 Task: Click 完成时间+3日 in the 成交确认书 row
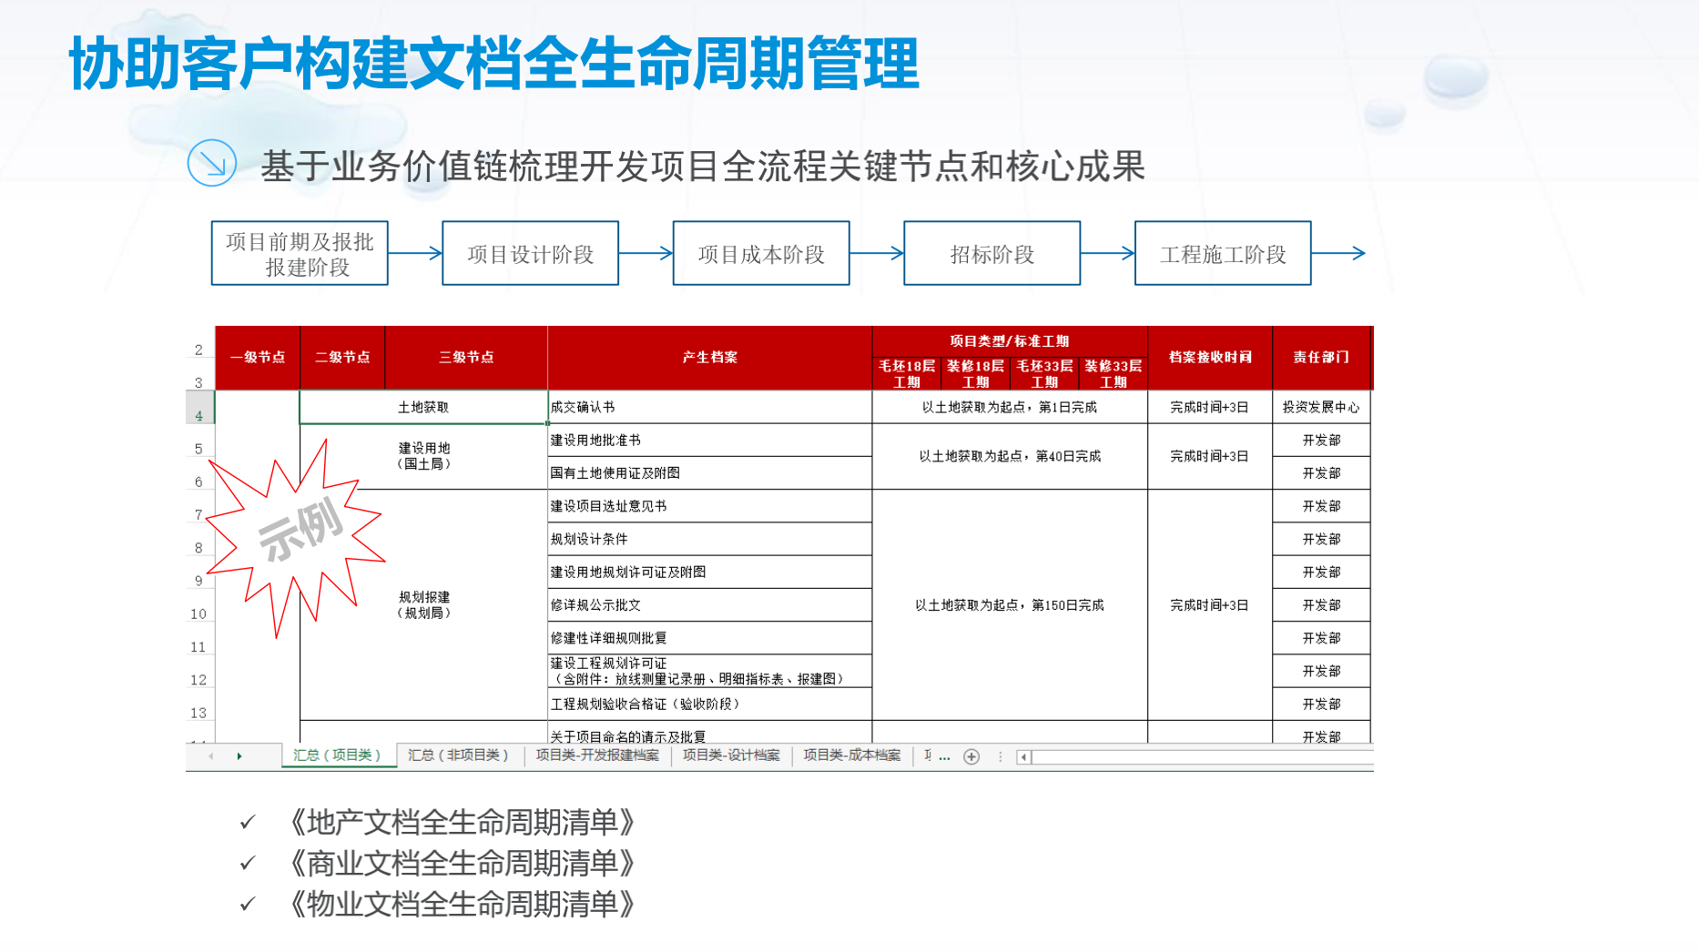click(x=1210, y=408)
